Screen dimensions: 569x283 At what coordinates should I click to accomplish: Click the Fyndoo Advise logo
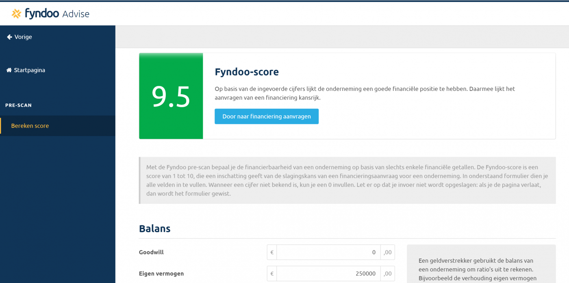[x=50, y=13]
